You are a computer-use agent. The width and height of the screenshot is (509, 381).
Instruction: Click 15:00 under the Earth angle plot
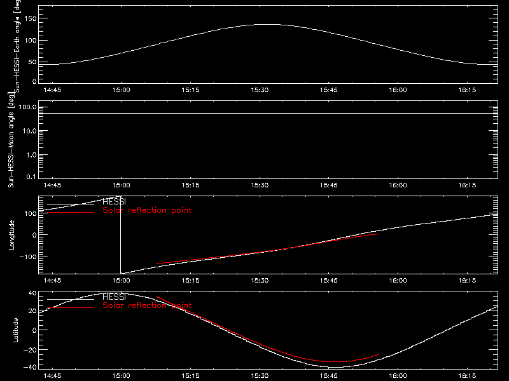tap(122, 90)
